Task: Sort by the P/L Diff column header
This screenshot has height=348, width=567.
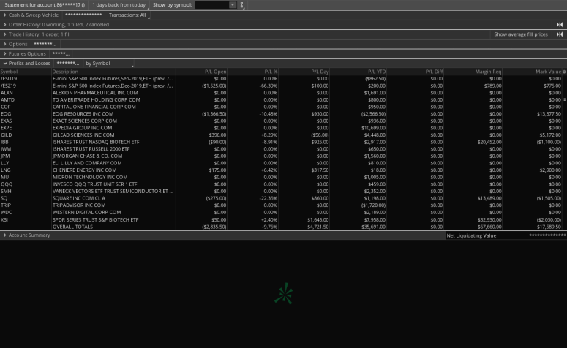Action: tap(434, 72)
